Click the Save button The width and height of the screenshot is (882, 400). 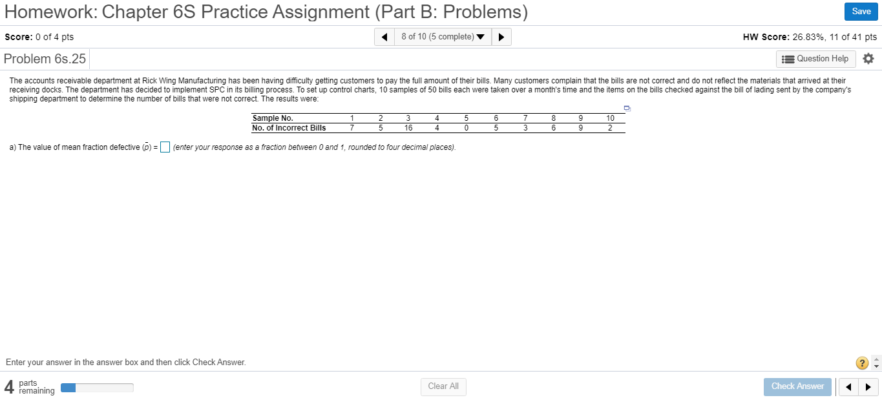point(861,11)
